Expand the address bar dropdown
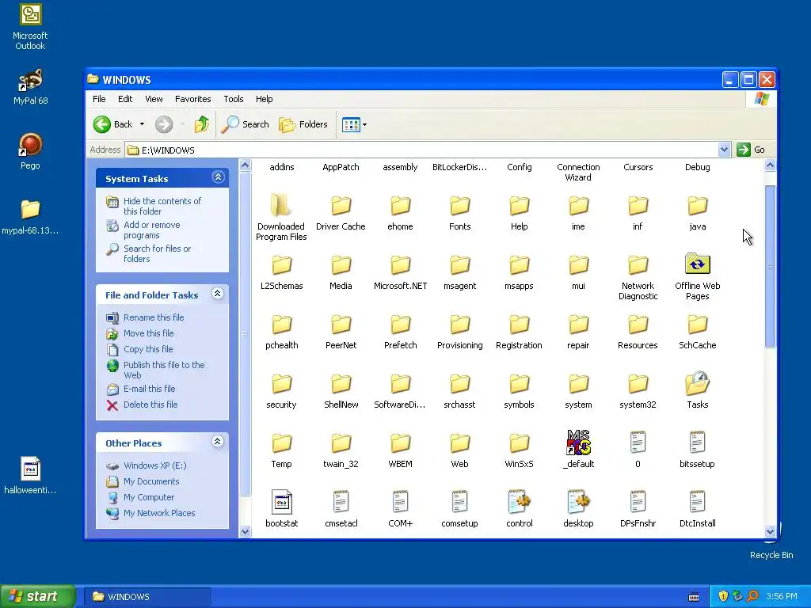Screen dimensions: 811x608 point(724,150)
